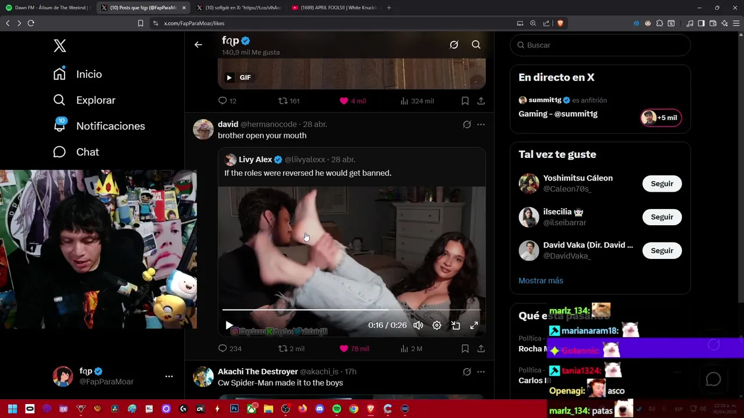Open the X logo home link
Viewport: 744px width, 418px height.
tap(60, 46)
